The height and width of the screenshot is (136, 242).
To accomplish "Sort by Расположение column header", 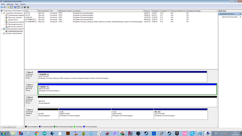I will tap(43, 11).
